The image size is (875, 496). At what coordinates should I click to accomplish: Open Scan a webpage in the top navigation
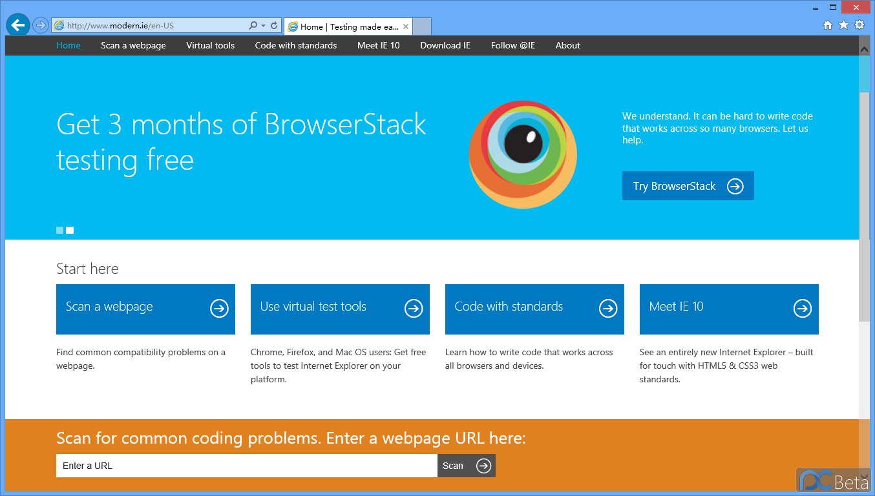(x=133, y=45)
